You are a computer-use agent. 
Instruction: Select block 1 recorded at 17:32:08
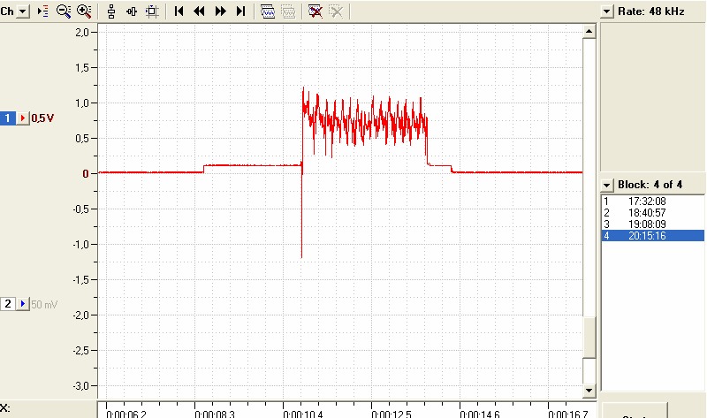pyautogui.click(x=652, y=201)
